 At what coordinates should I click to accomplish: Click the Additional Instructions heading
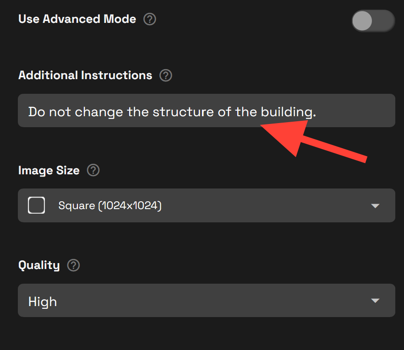[x=85, y=75]
